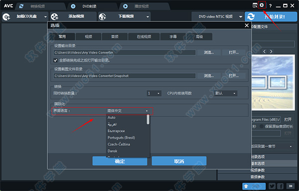Open the DVD video NTSC 视频 profile dropdown
This screenshot has width=299, height=191.
(x=218, y=17)
